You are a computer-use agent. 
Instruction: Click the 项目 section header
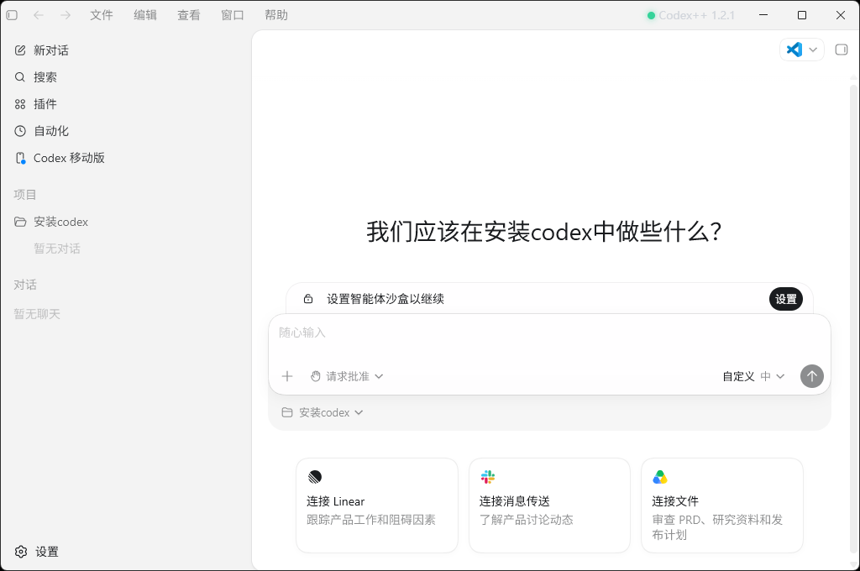(x=25, y=195)
